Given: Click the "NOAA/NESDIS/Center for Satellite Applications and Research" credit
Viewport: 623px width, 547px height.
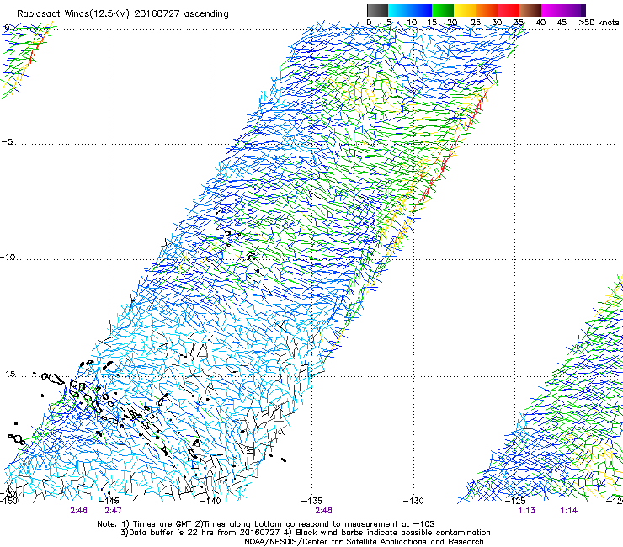Looking at the screenshot, I should click(x=364, y=542).
